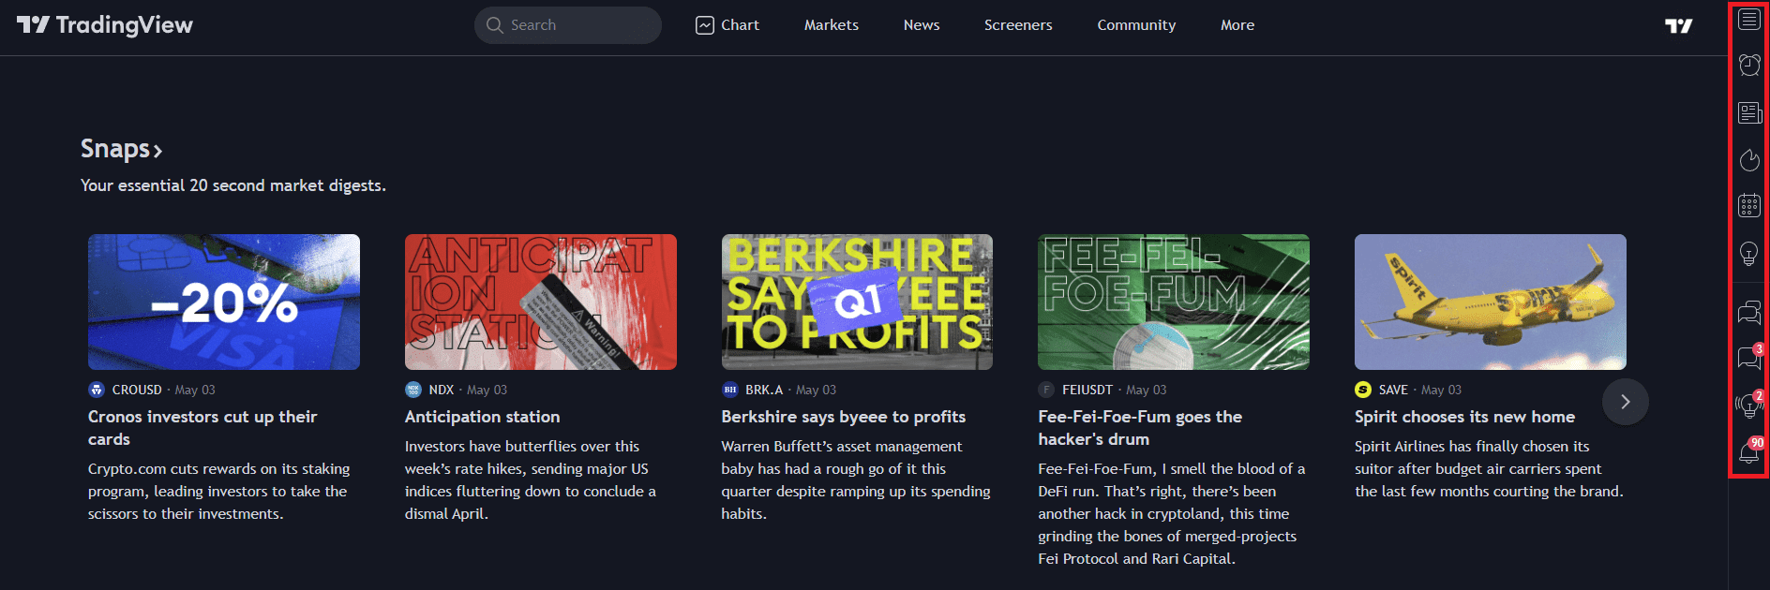This screenshot has width=1770, height=590.
Task: Click the BRK.A ticker label
Action: (764, 390)
